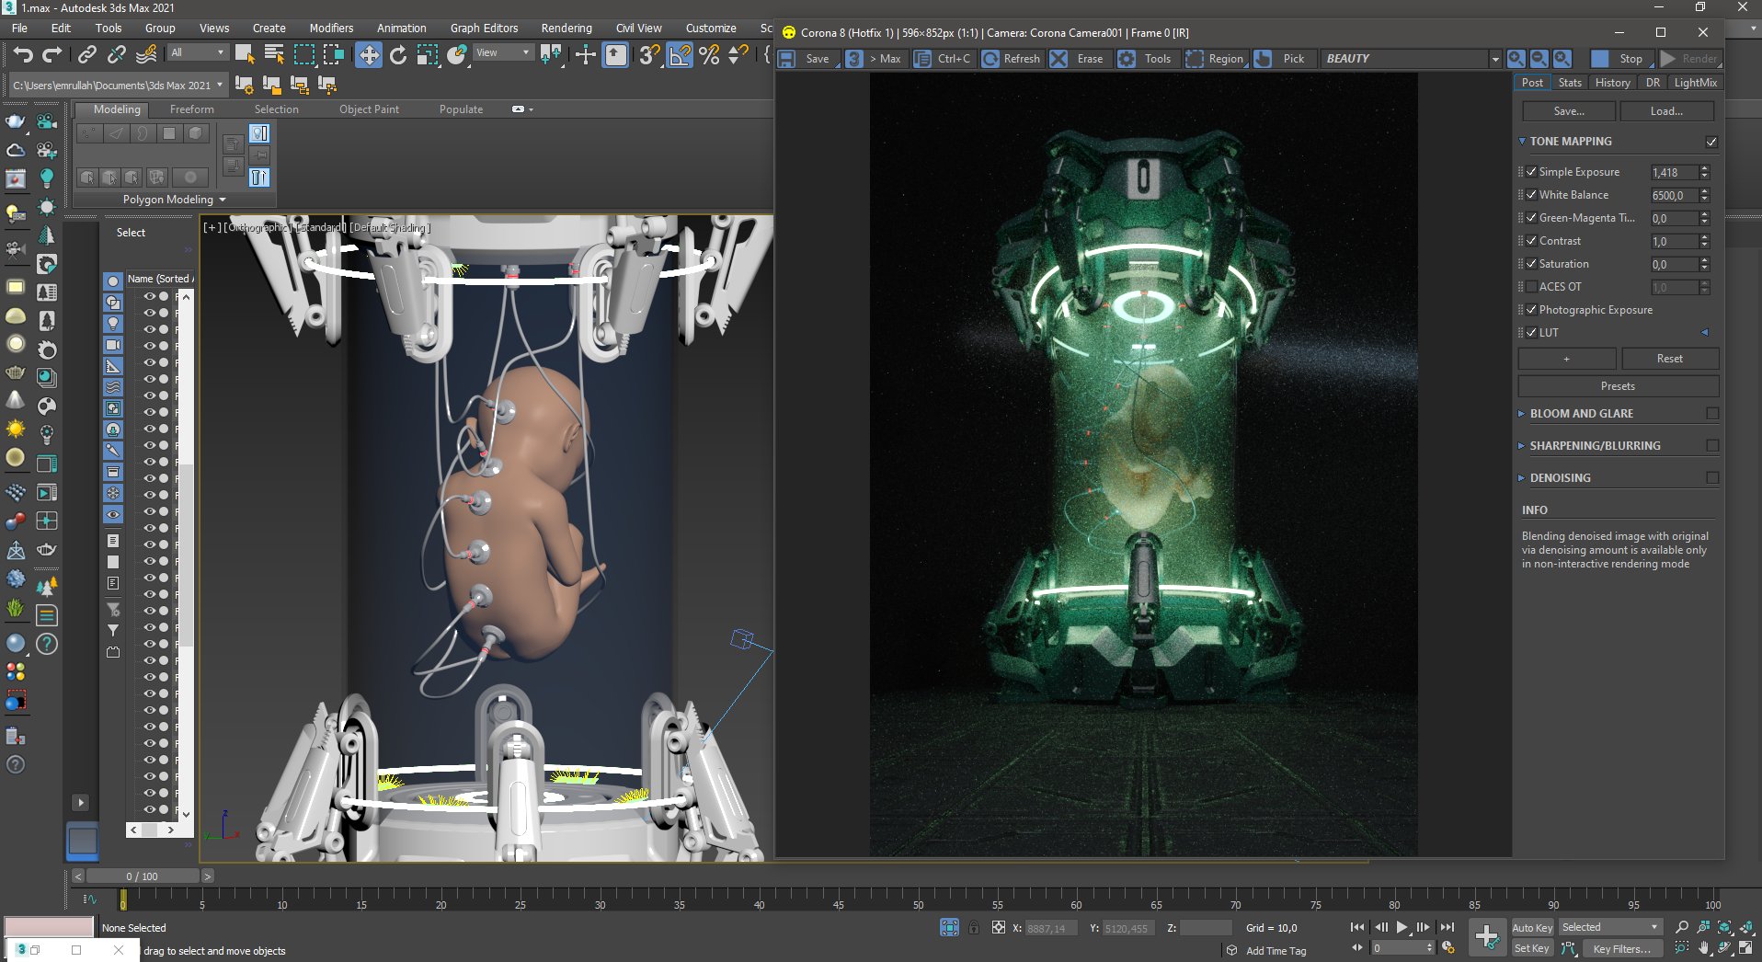Open the selection filter 'All' dropdown
This screenshot has width=1762, height=962.
click(x=198, y=53)
